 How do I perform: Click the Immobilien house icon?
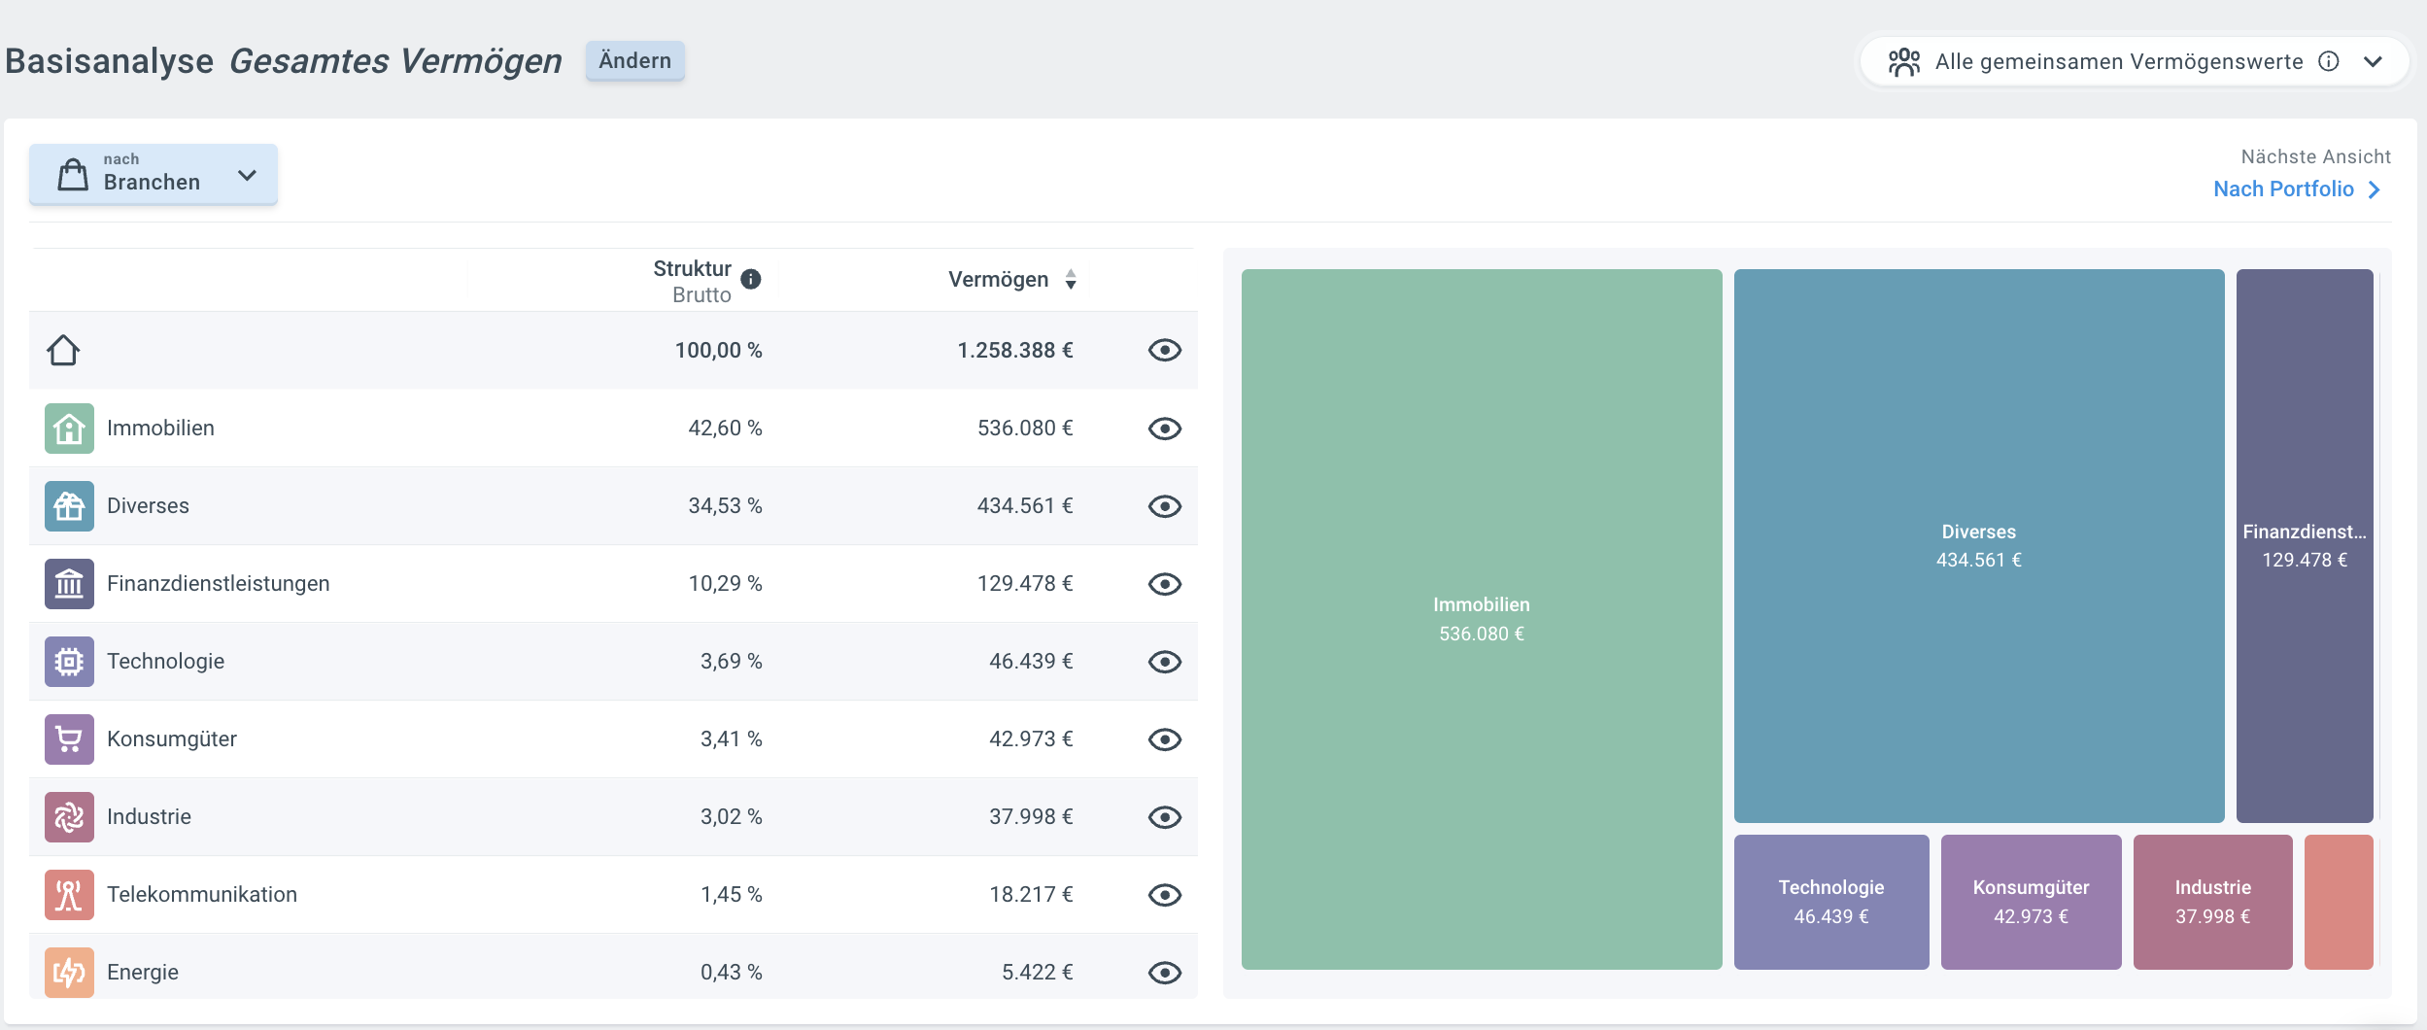[x=69, y=429]
